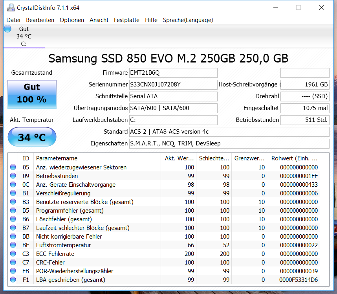
Task: Click the Schlechte... column header
Action: click(214, 158)
